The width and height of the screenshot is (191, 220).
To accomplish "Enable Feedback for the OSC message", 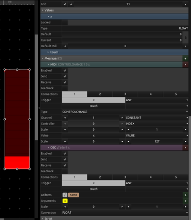I will coord(65,171).
